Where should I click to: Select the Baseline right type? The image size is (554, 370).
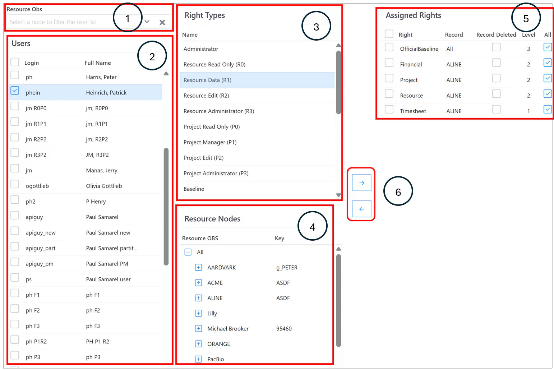click(x=257, y=189)
